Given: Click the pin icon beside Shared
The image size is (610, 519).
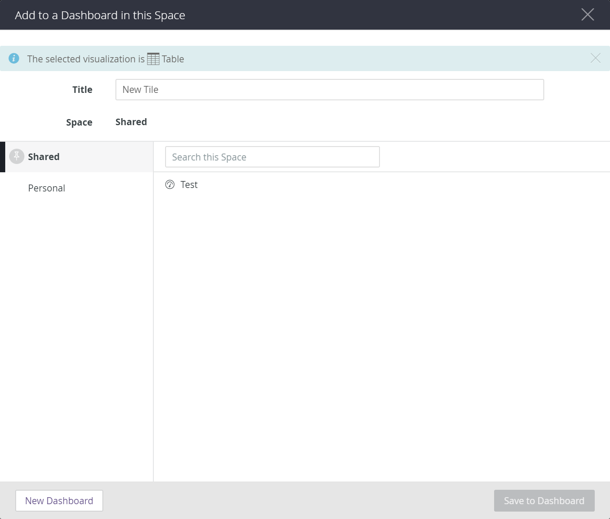Looking at the screenshot, I should click(x=17, y=157).
